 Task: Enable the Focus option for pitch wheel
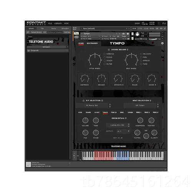pos(105,57)
